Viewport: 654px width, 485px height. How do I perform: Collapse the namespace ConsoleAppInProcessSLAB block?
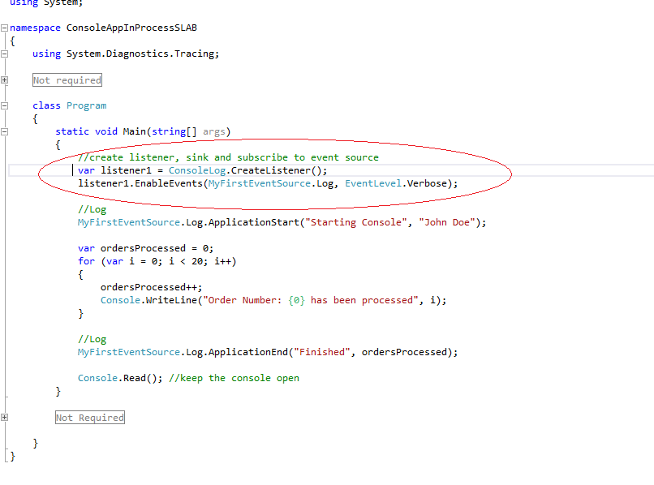click(x=4, y=28)
